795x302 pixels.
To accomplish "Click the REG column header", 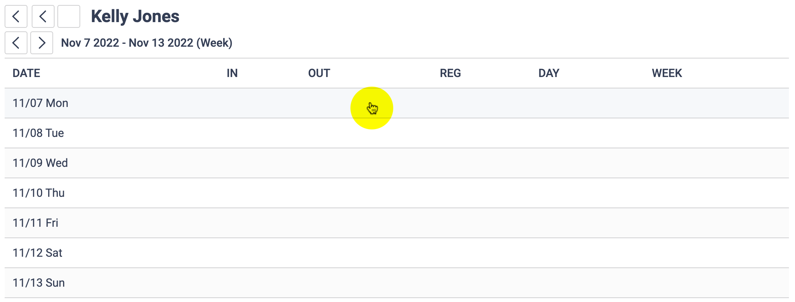I will pos(450,73).
